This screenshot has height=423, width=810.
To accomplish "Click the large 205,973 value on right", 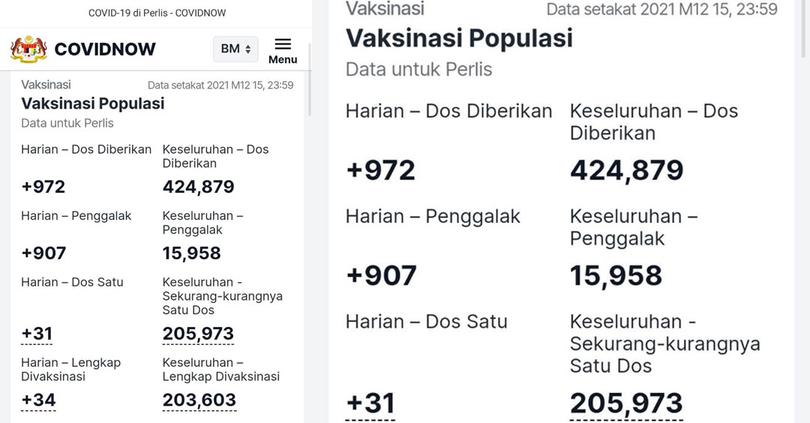I will [x=626, y=403].
